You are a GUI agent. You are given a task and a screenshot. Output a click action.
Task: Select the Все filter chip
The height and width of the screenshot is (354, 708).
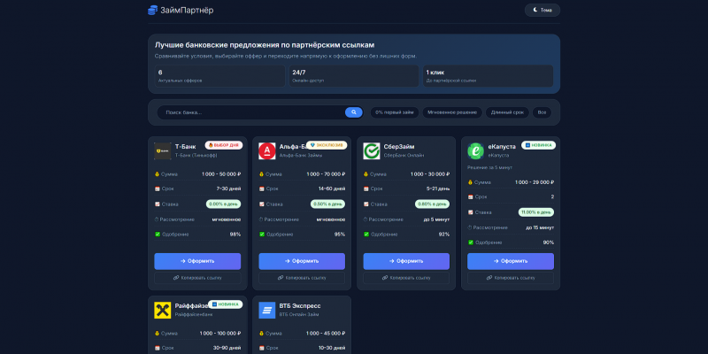coord(542,112)
